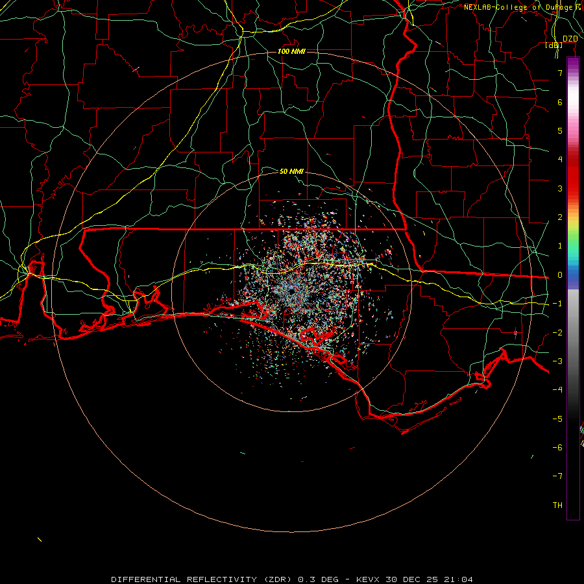The width and height of the screenshot is (584, 584).
Task: Click the "TH" label under the scale
Action: pyautogui.click(x=557, y=505)
